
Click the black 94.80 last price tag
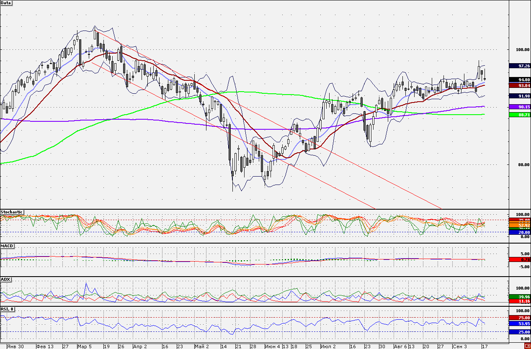[x=520, y=80]
